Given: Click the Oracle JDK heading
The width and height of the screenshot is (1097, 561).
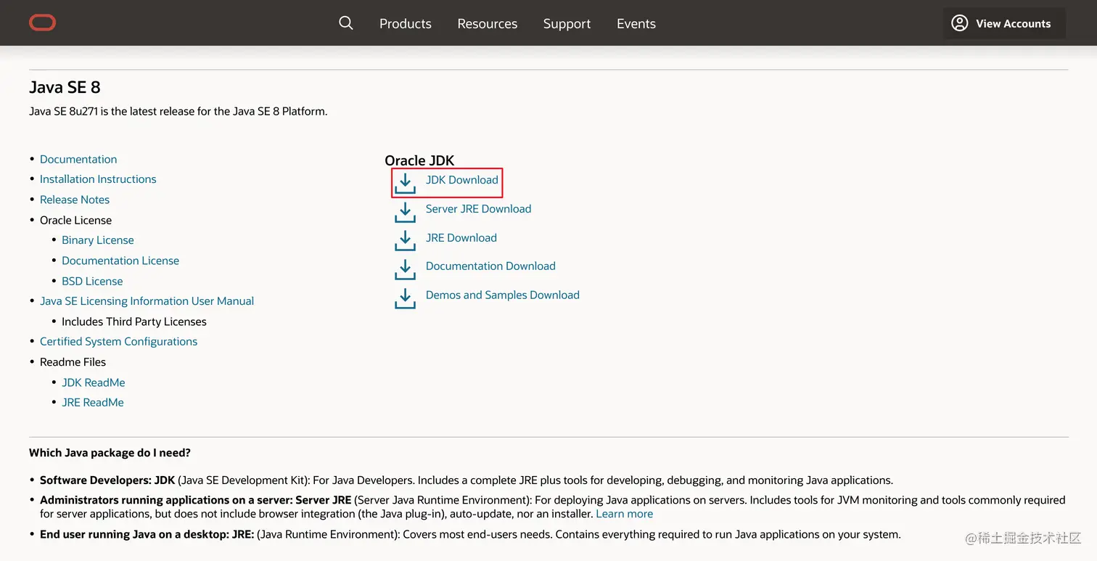Looking at the screenshot, I should click(x=419, y=161).
